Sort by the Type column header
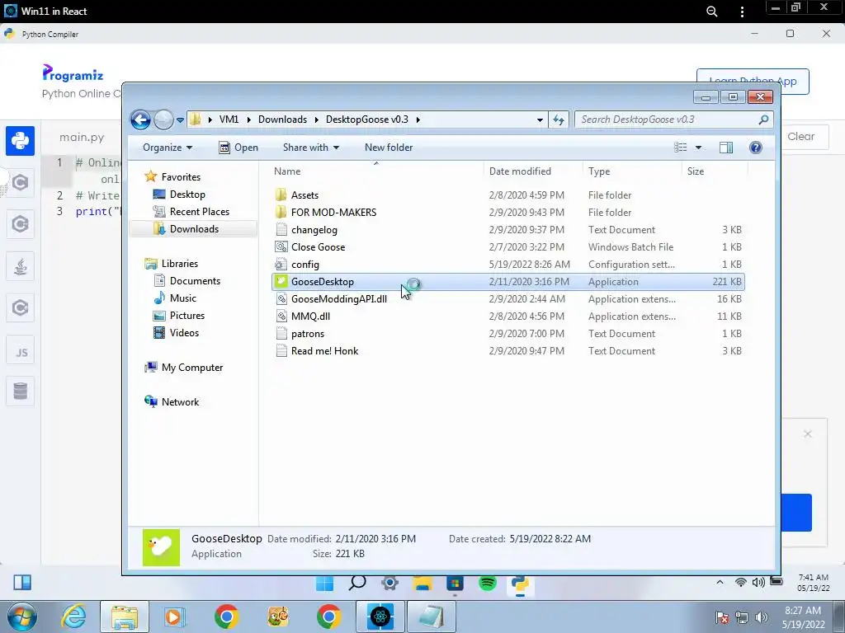 pos(632,171)
